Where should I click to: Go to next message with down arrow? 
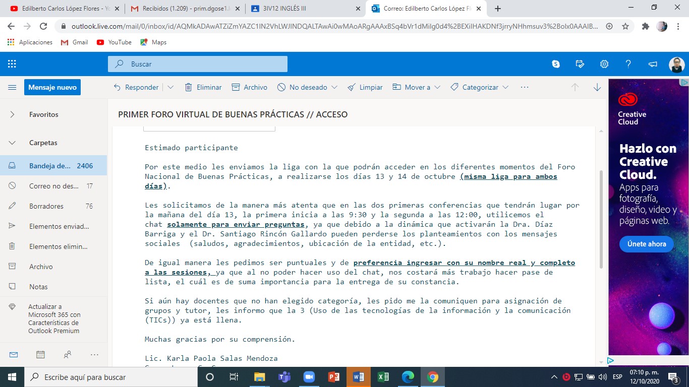[597, 87]
